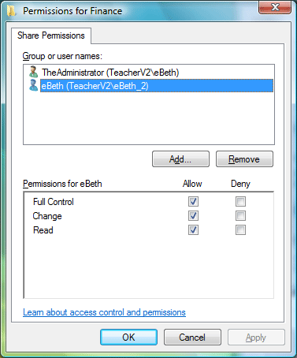This screenshot has height=358, width=297.
Task: Click the folder icon in title bar
Action: [x=12, y=11]
